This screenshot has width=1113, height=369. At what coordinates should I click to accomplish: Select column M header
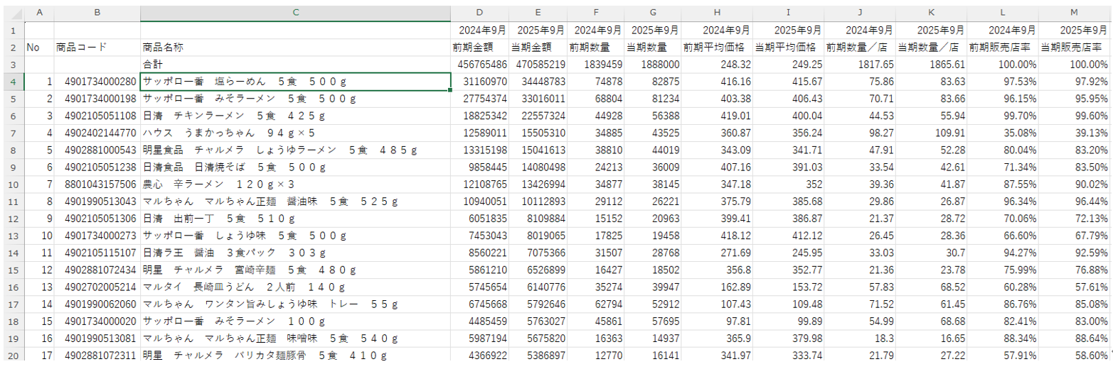click(1075, 13)
